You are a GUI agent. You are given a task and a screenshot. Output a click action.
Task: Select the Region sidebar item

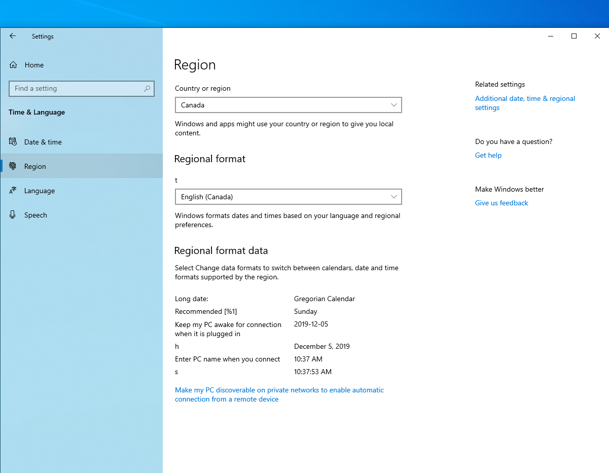point(82,166)
